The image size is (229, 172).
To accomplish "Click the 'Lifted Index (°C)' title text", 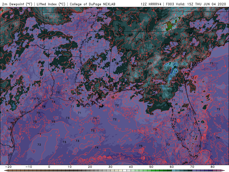I will pyautogui.click(x=51, y=4).
